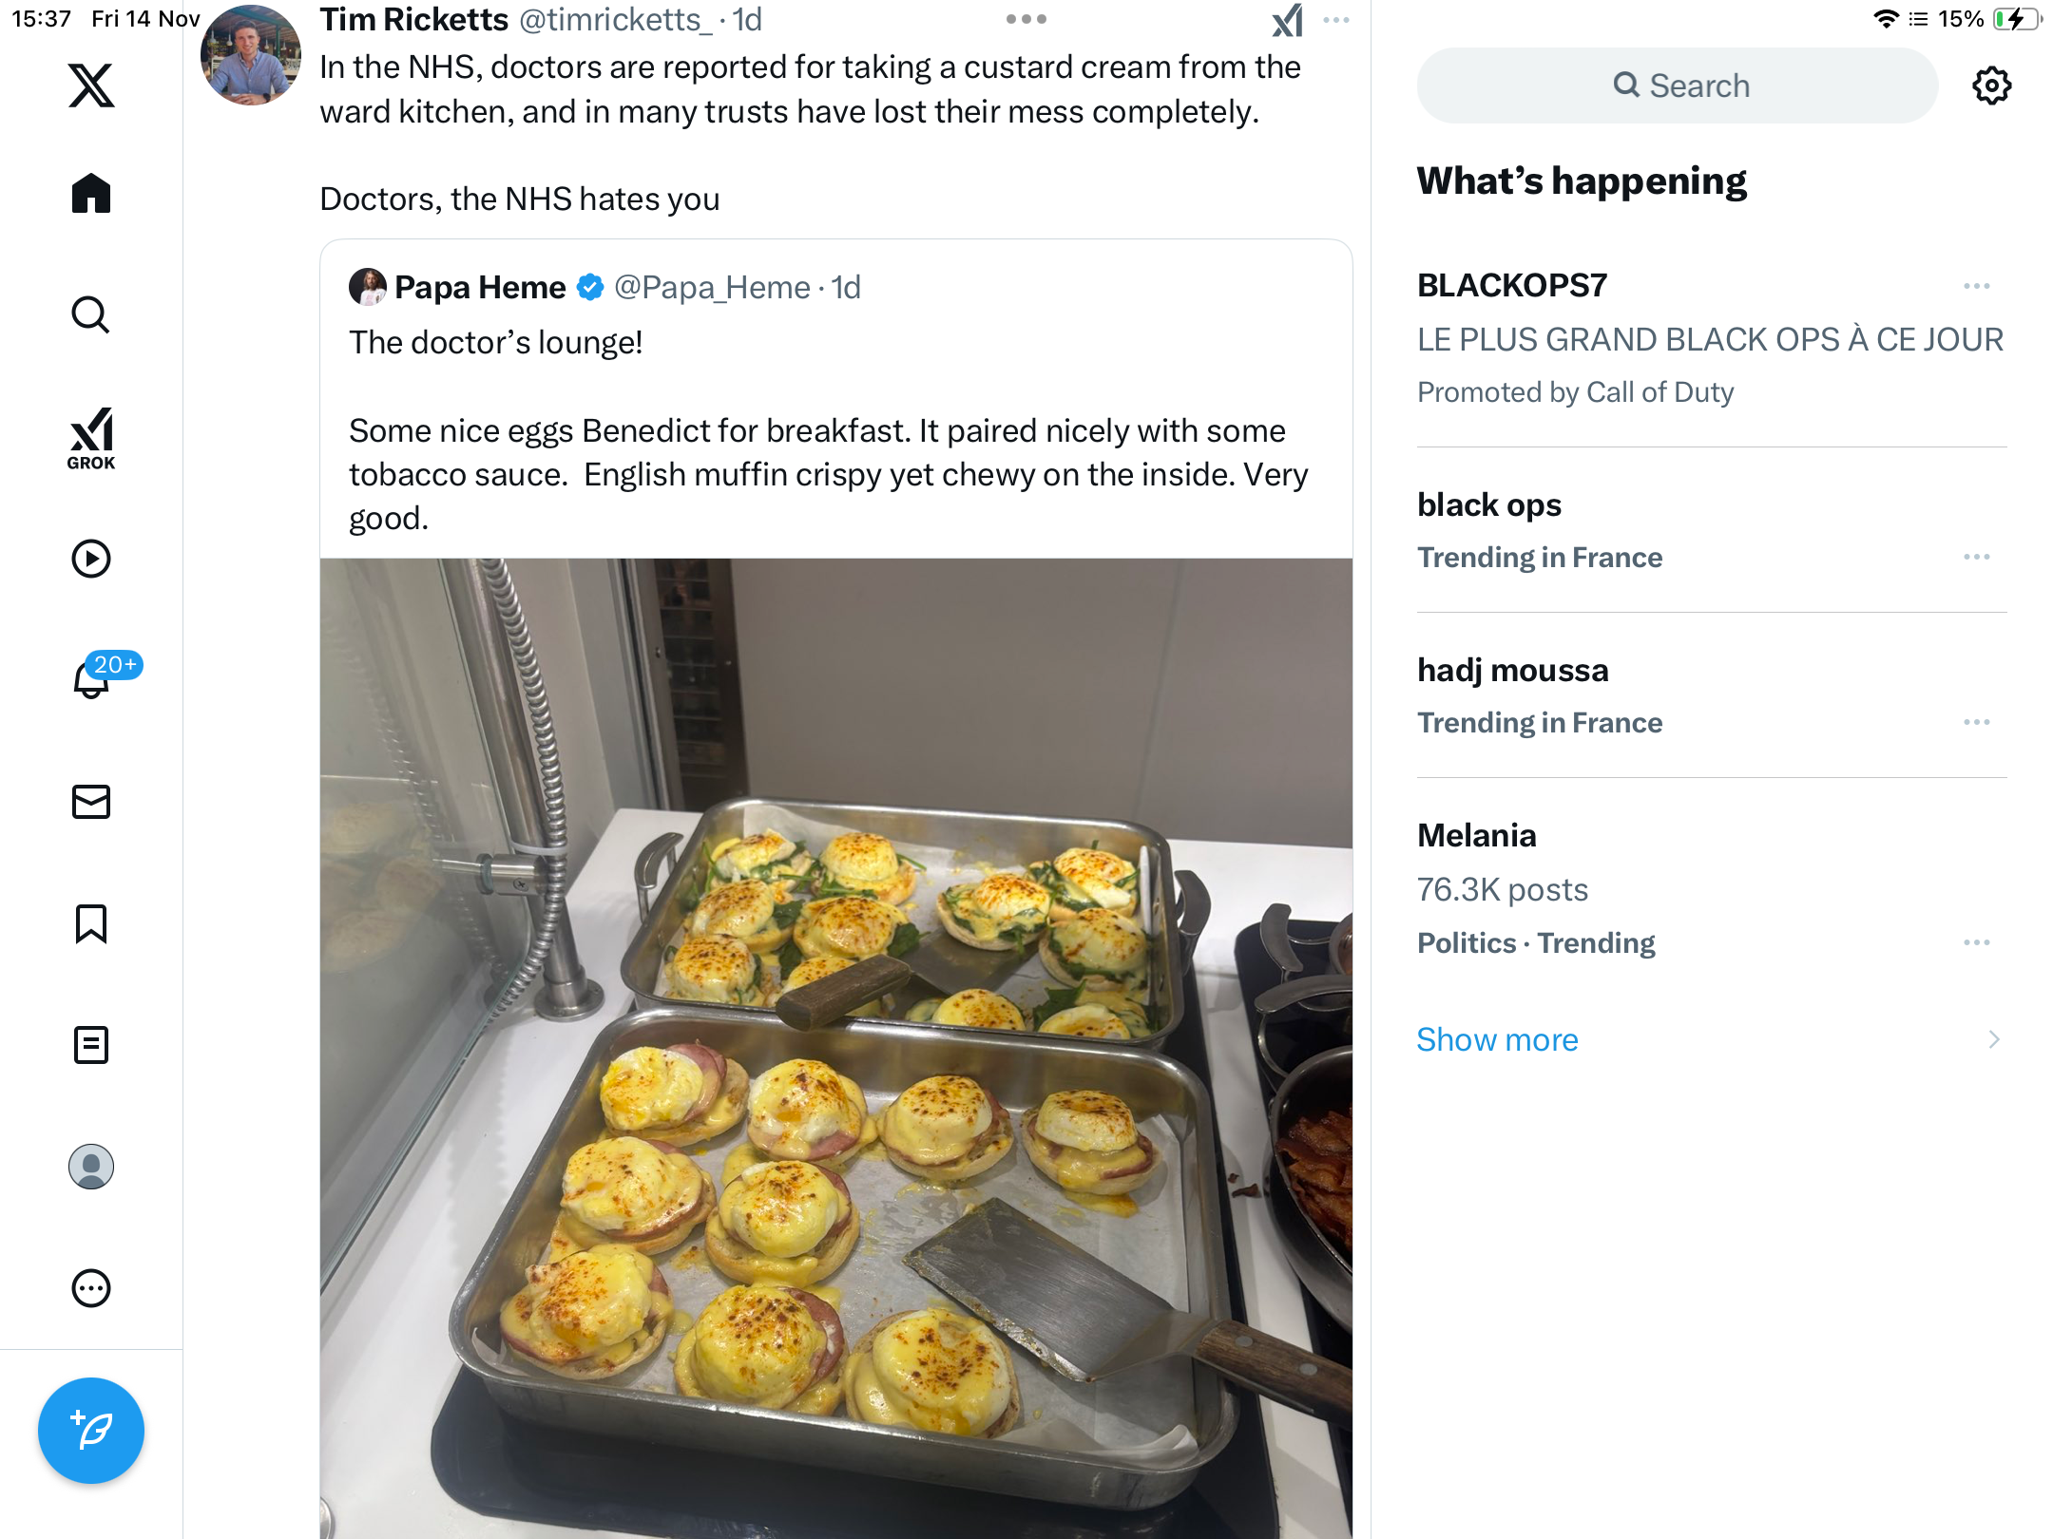Open Messages envelope icon
Image resolution: width=2053 pixels, height=1539 pixels.
click(x=91, y=802)
